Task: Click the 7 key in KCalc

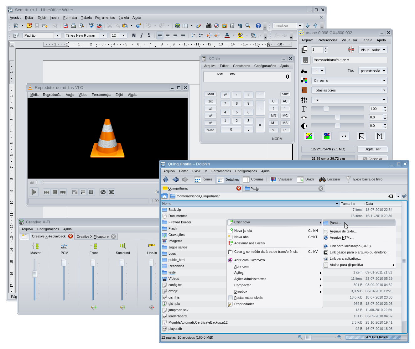Action: [x=225, y=103]
